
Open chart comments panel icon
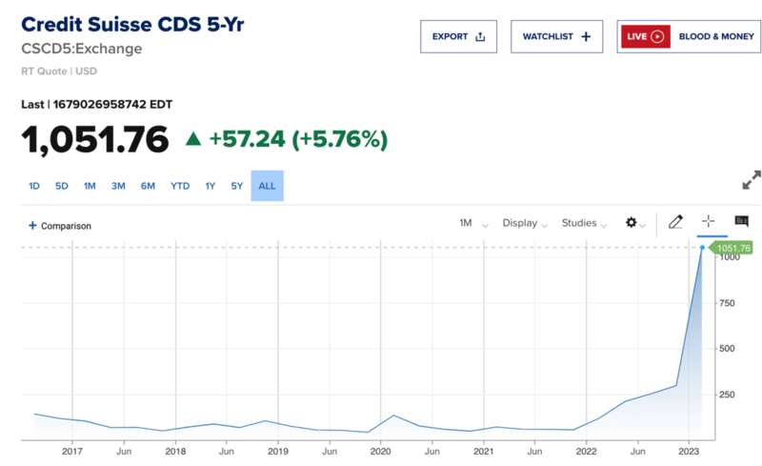point(741,221)
